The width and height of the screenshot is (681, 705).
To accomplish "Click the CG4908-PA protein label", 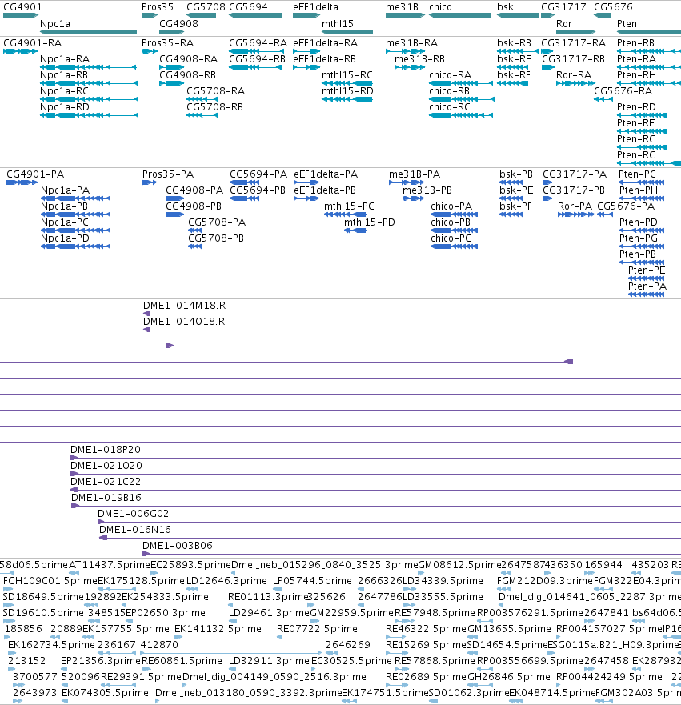I will click(194, 190).
